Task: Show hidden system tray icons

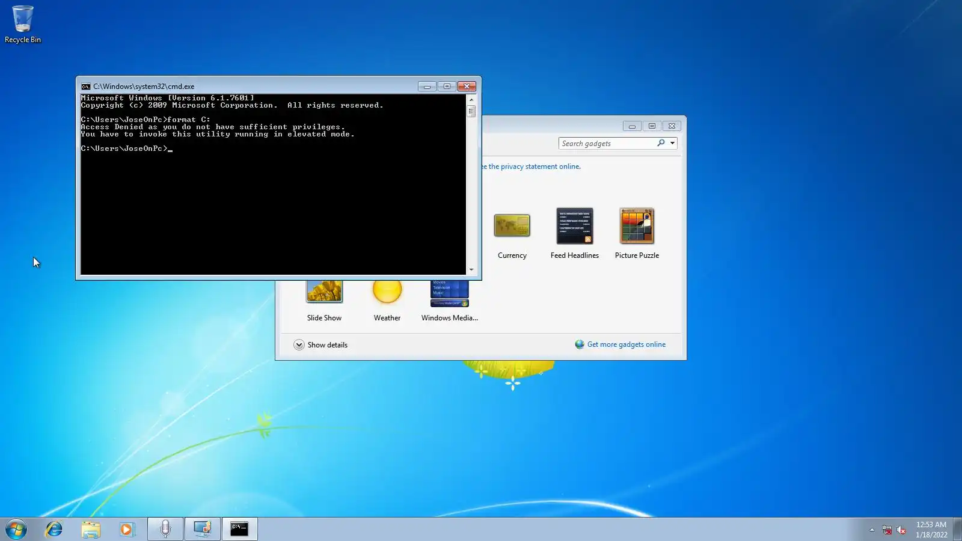Action: (872, 530)
